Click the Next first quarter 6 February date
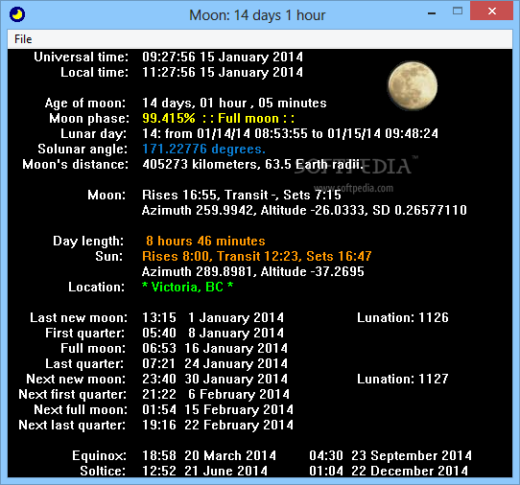Viewport: 520px width, 485px height. pos(216,394)
